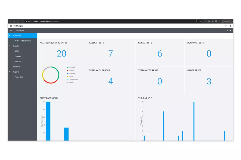Open the three-dot options menu on the dashboard
The image size is (241, 160).
(x=230, y=36)
